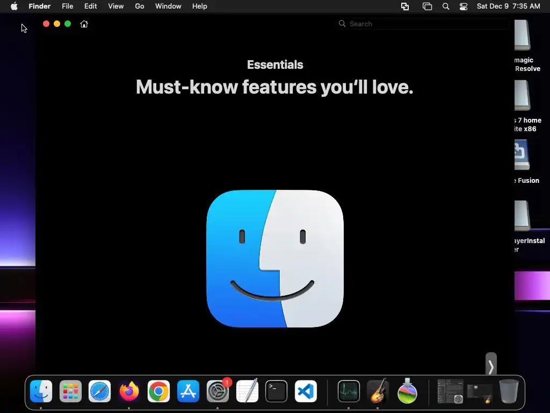Click the minimized GarageBand window thumbnail in the Dock
The height and width of the screenshot is (413, 550).
pyautogui.click(x=480, y=394)
